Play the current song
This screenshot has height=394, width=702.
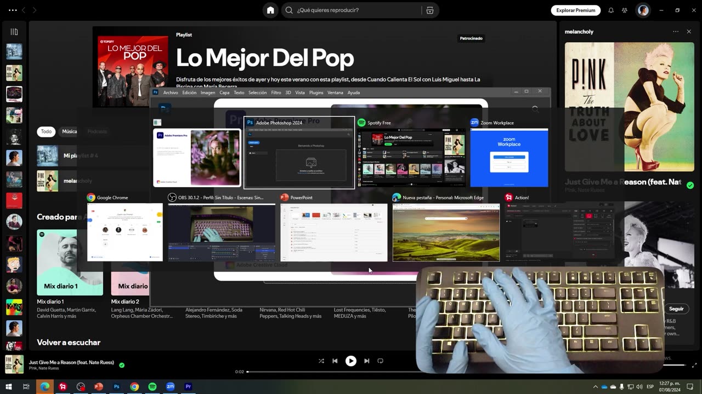[350, 361]
